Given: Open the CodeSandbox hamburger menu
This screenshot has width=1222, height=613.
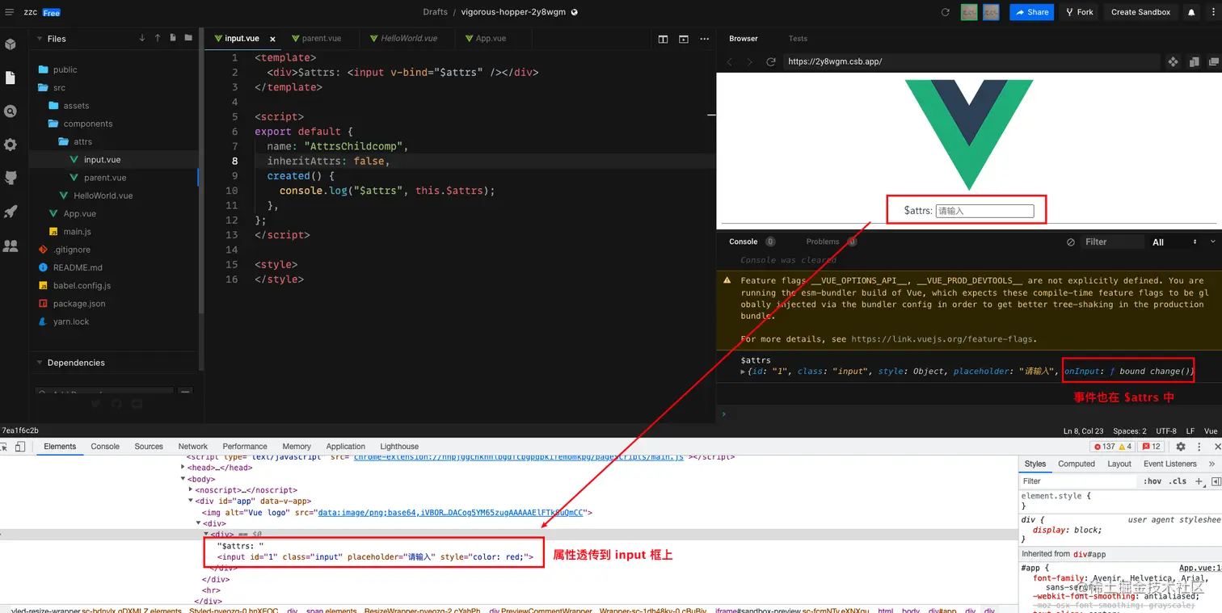Looking at the screenshot, I should pos(10,12).
